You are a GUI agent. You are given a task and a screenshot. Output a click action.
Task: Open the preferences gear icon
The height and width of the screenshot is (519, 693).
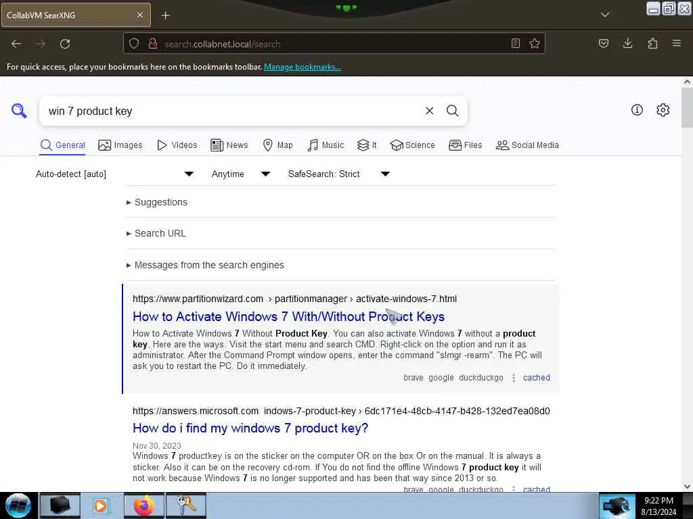pyautogui.click(x=663, y=110)
